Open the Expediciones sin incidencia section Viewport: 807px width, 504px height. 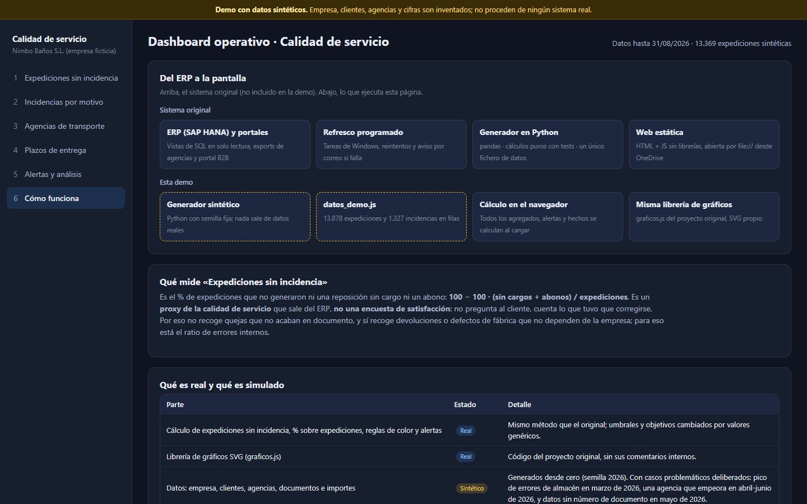click(x=66, y=78)
